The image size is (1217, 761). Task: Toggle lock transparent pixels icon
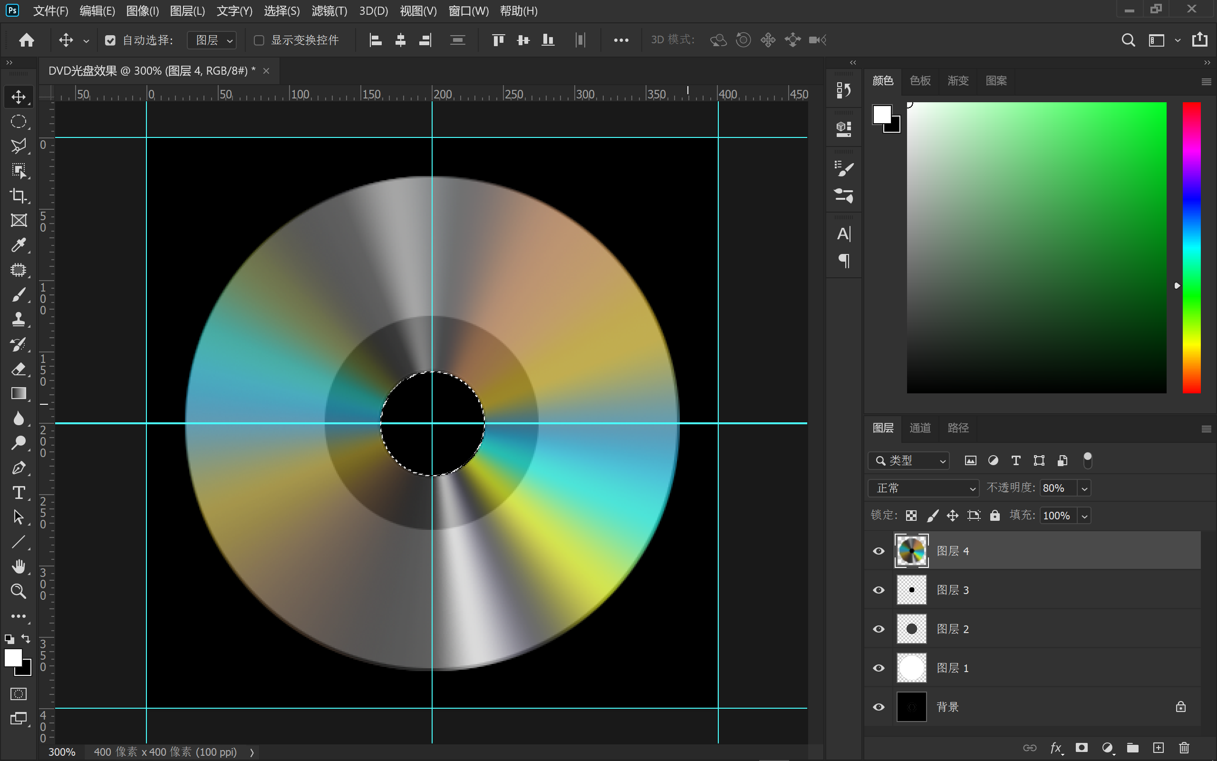pyautogui.click(x=911, y=516)
